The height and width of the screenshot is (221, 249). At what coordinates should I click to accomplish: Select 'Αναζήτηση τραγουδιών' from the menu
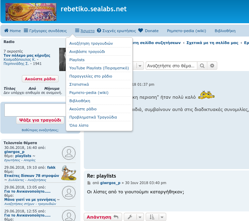[x=91, y=43]
